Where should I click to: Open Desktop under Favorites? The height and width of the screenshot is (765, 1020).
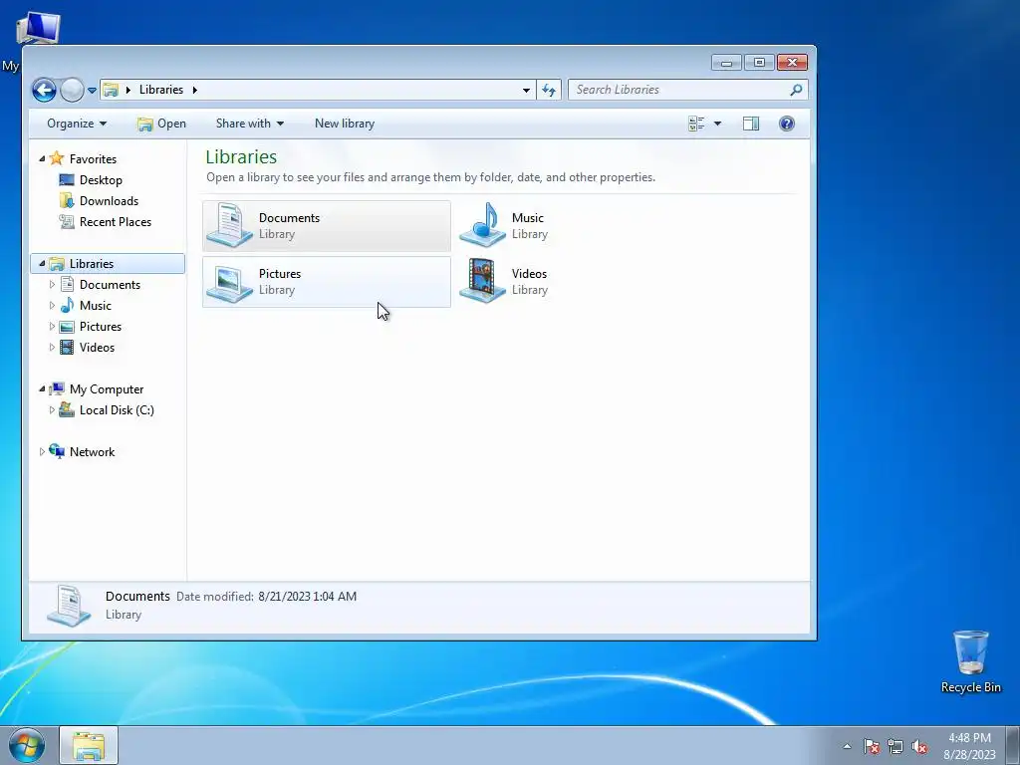[101, 180]
